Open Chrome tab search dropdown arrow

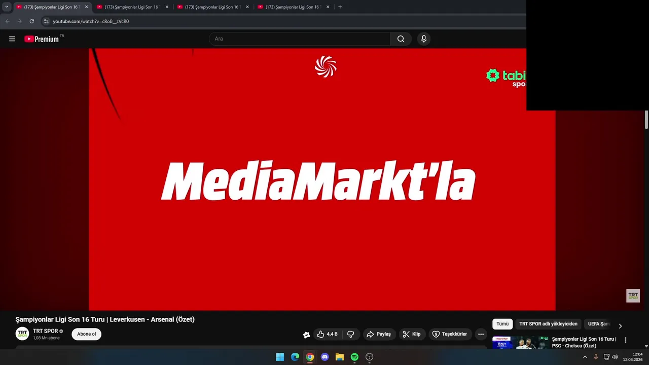pyautogui.click(x=7, y=7)
